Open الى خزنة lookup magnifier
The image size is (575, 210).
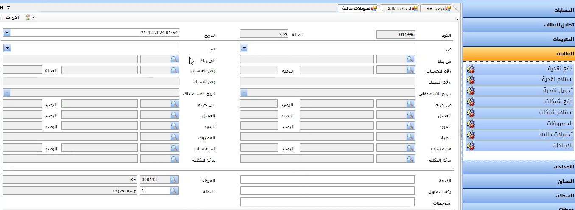click(174, 104)
